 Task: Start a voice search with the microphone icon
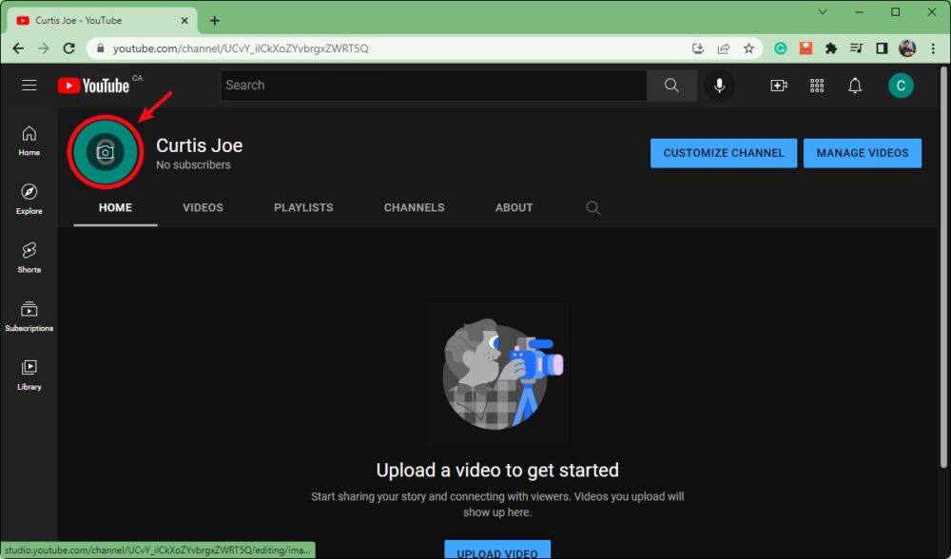[719, 85]
